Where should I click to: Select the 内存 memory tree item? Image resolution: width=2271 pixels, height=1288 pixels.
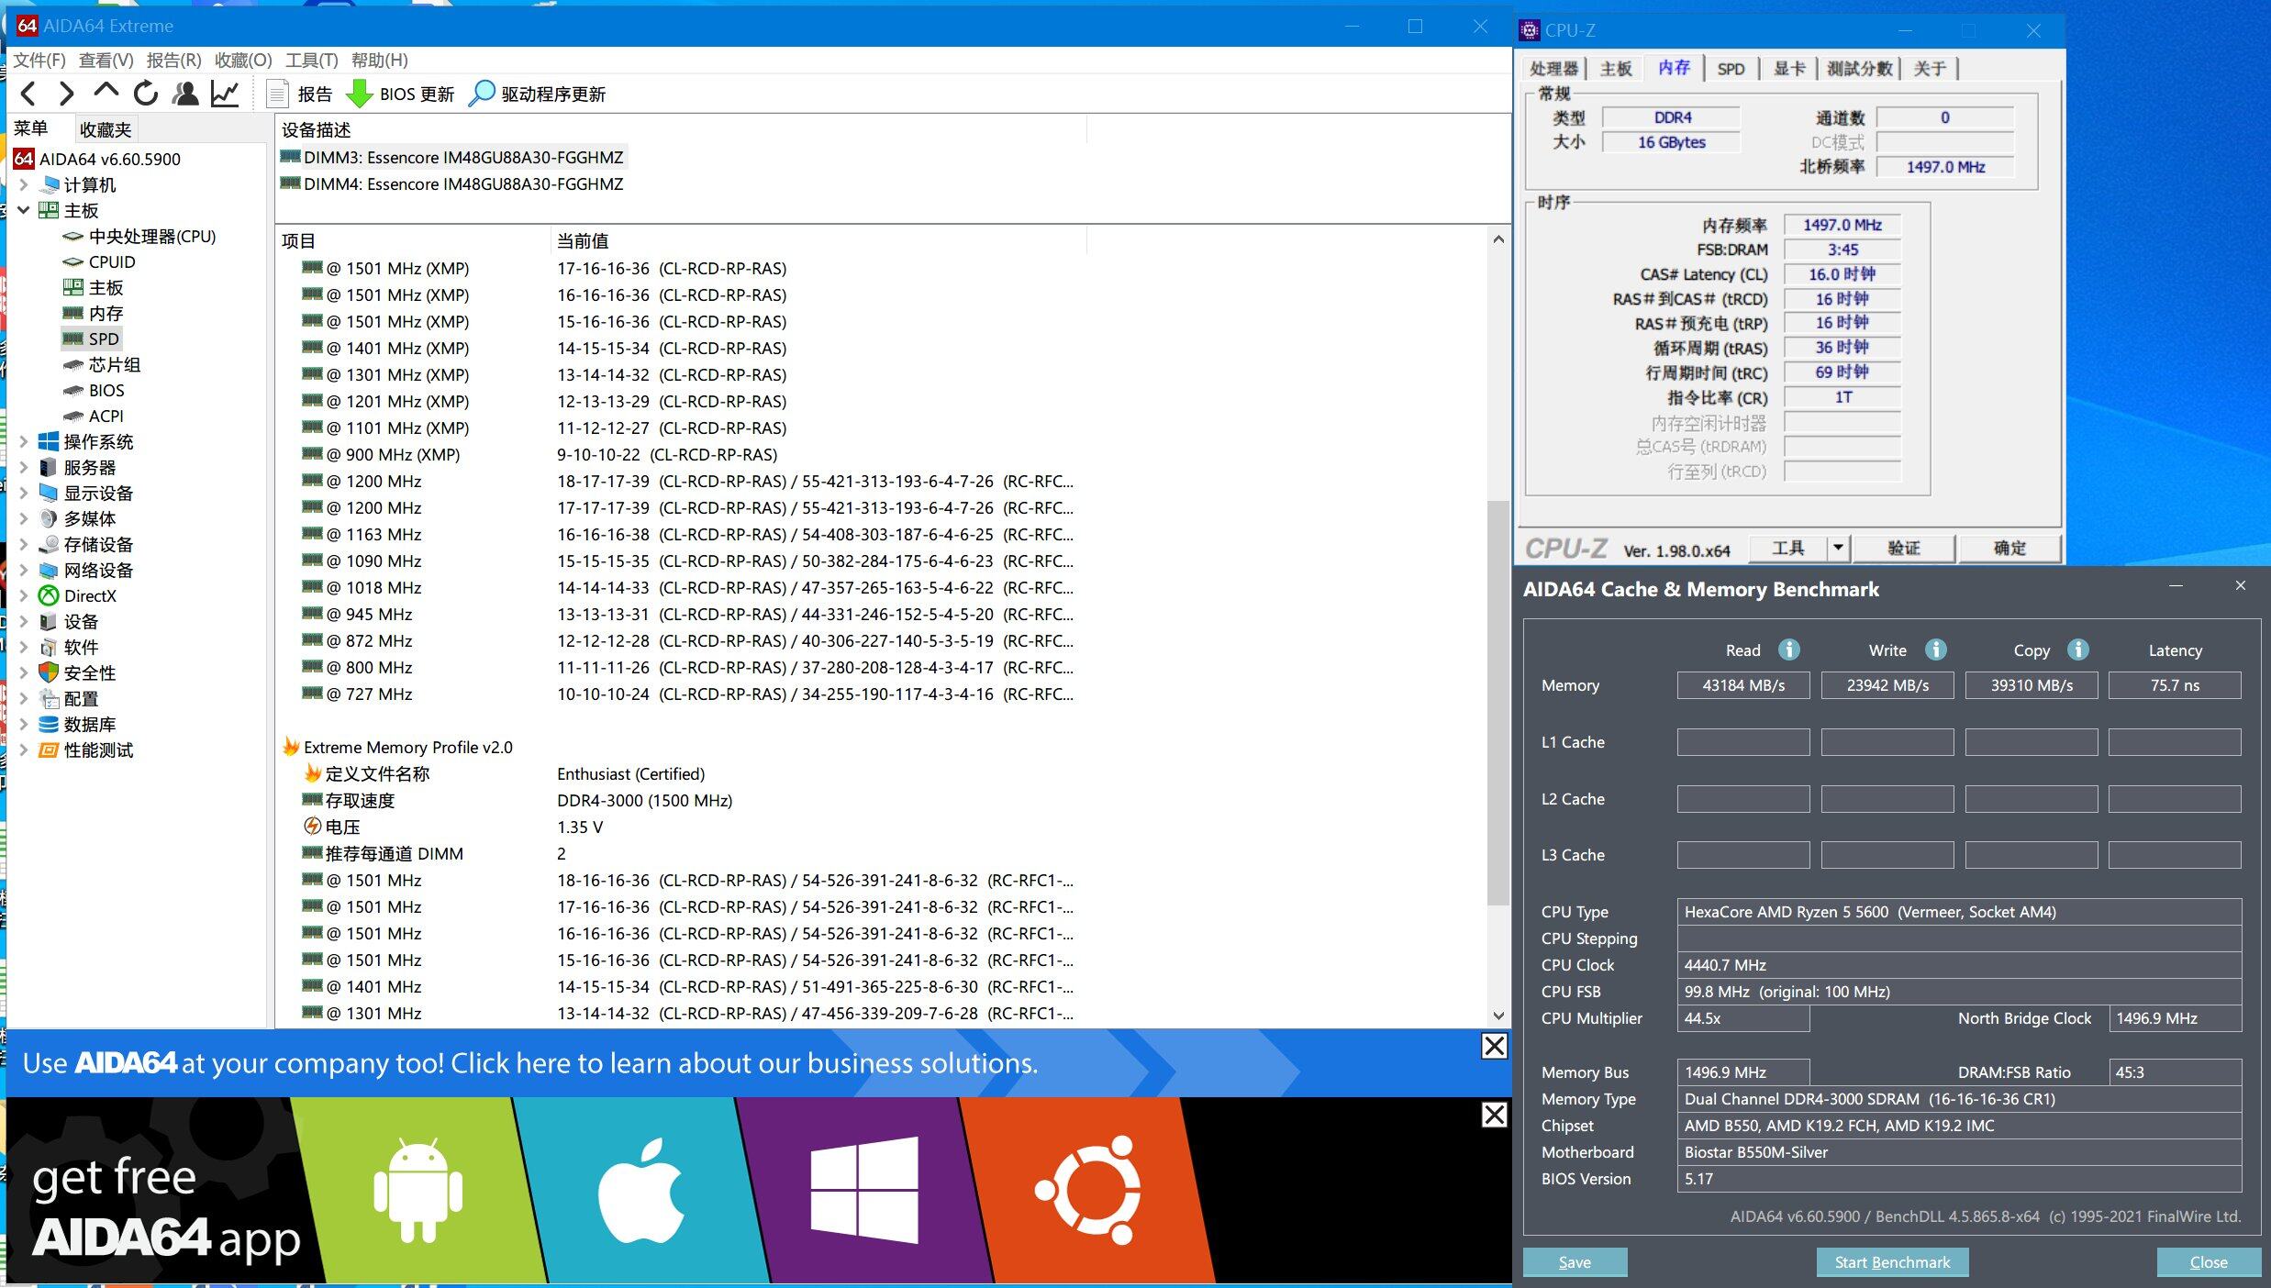(106, 313)
